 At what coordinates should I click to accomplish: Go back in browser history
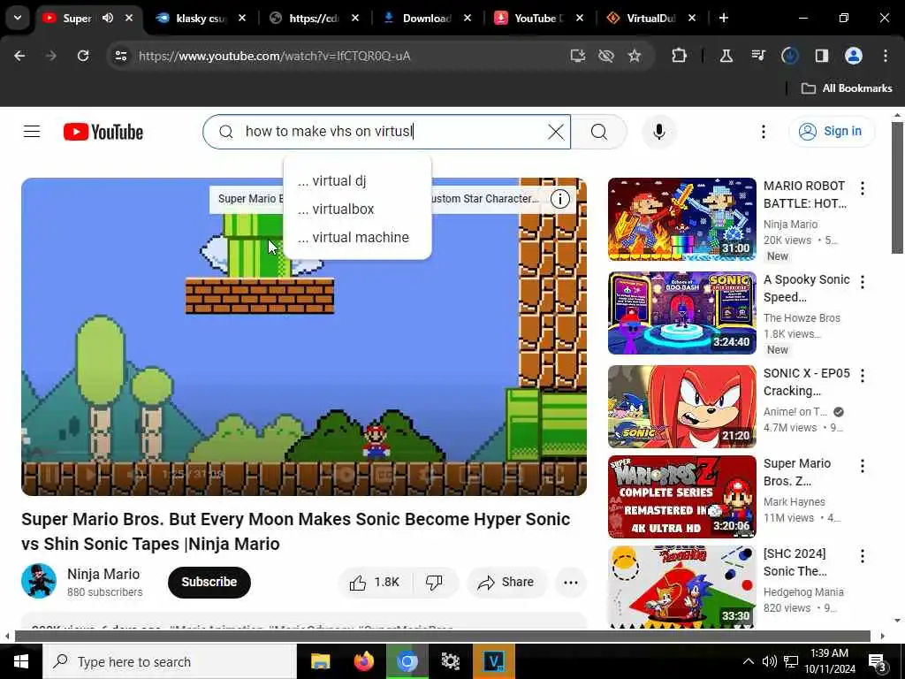point(19,56)
